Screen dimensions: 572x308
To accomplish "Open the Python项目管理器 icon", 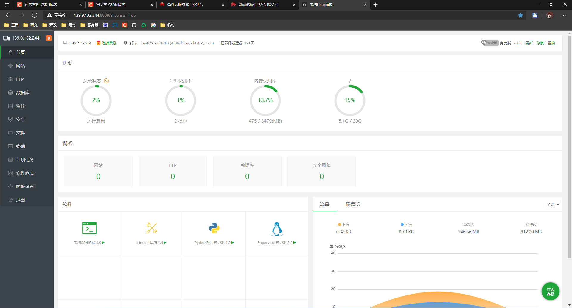I will (x=214, y=228).
